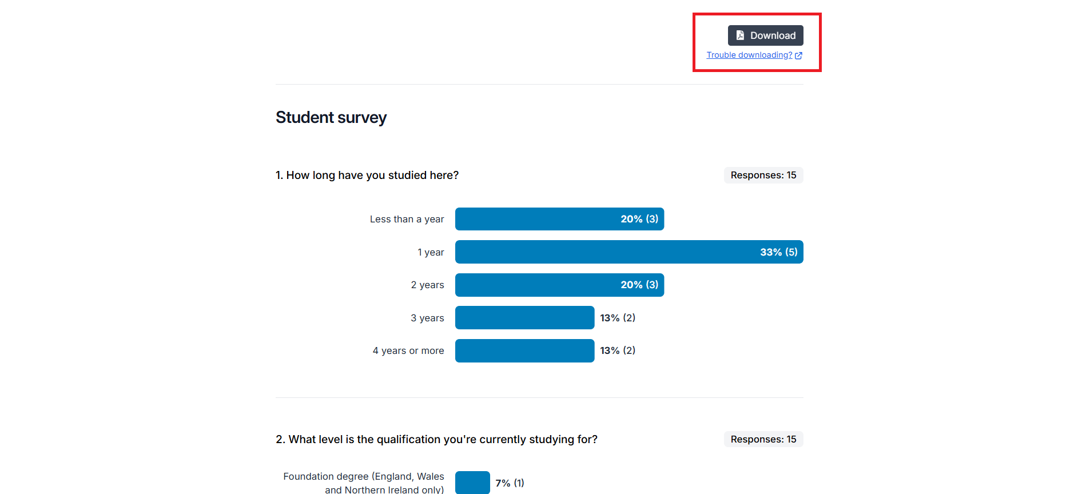1078x494 pixels.
Task: Select the Less than a year bar
Action: [x=559, y=219]
